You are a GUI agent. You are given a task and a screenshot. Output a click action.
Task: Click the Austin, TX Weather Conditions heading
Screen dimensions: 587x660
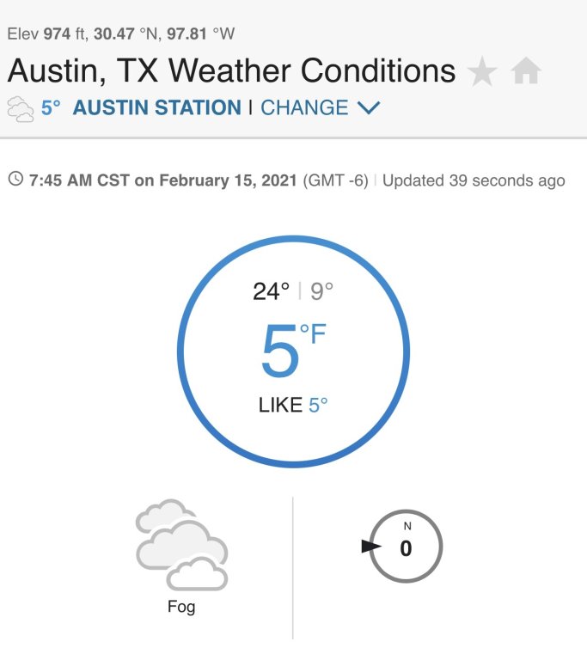pos(231,70)
